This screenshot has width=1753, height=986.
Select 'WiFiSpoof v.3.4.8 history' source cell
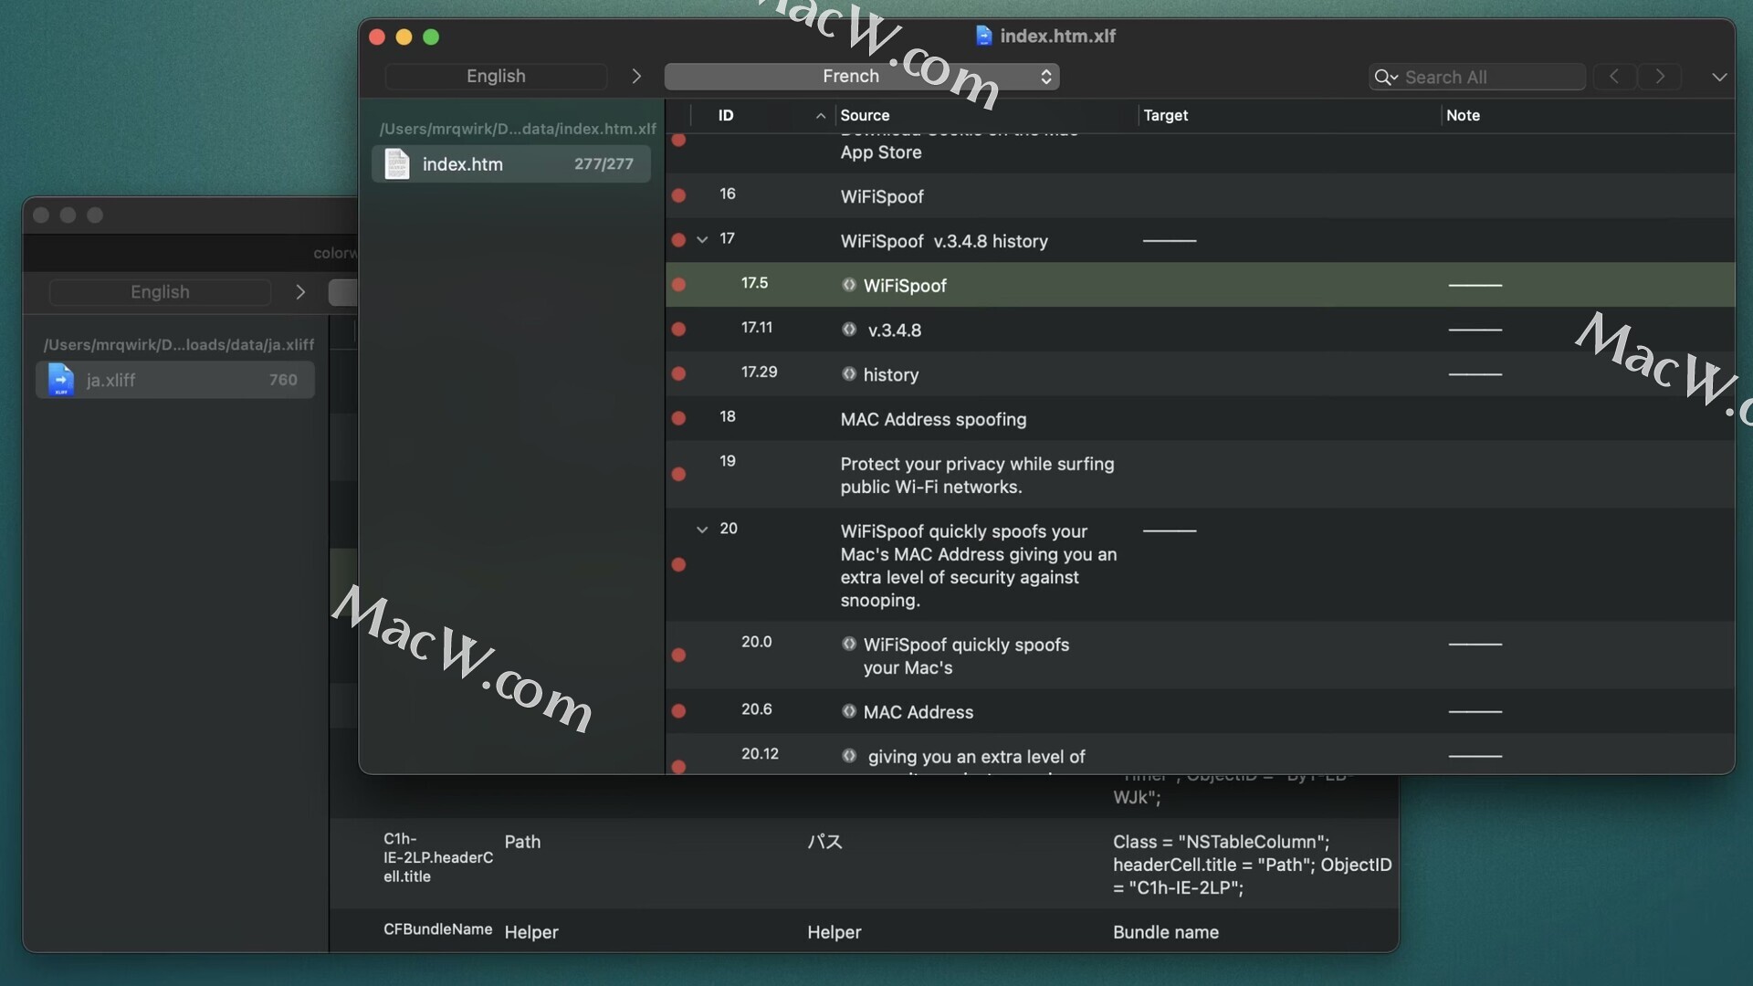pos(944,242)
